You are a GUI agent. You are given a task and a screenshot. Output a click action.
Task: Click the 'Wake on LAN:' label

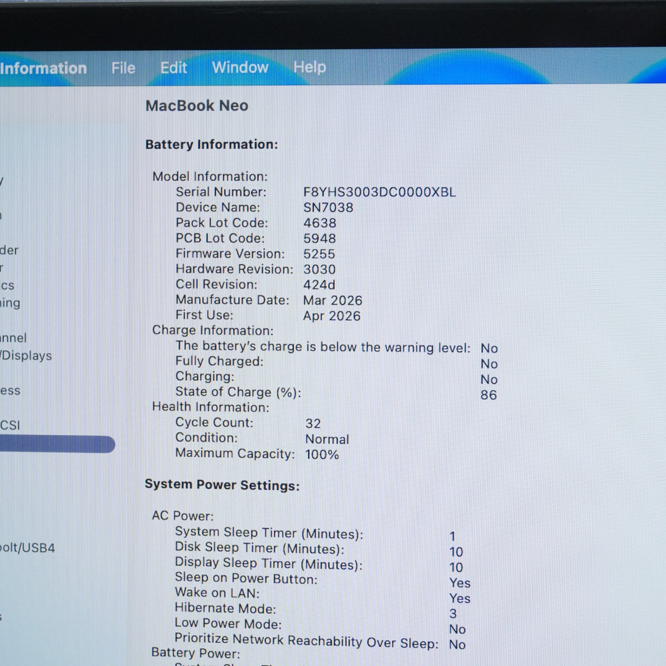[217, 593]
